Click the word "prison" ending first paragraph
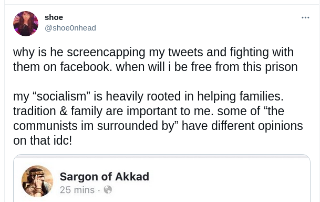 point(281,67)
